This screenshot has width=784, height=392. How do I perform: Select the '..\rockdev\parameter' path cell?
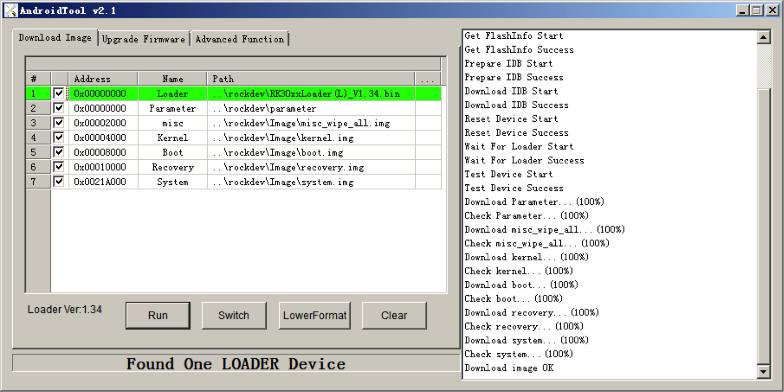[x=311, y=108]
